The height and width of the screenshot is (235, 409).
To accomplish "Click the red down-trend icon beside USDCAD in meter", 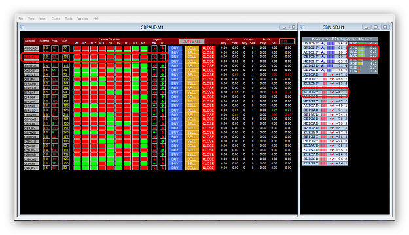I will [332, 74].
